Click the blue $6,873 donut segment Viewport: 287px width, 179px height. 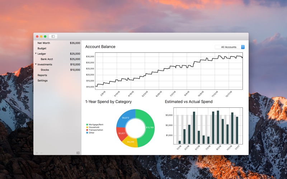pyautogui.click(x=126, y=118)
